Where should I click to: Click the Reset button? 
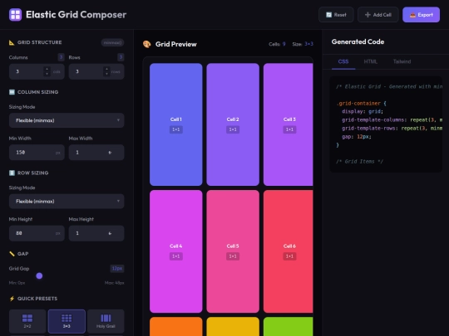pos(336,15)
